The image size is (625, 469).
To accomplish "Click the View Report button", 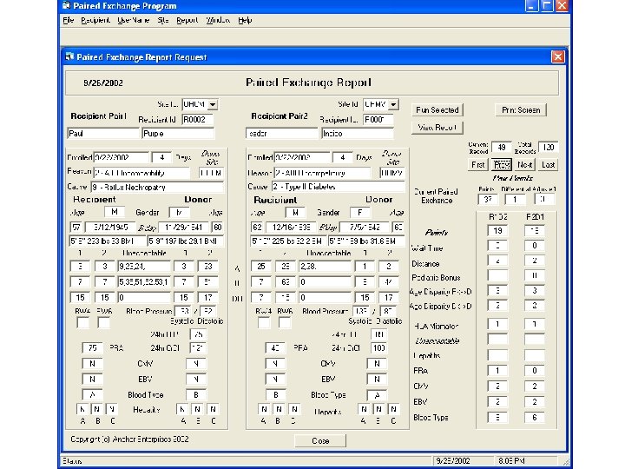I will pyautogui.click(x=437, y=127).
